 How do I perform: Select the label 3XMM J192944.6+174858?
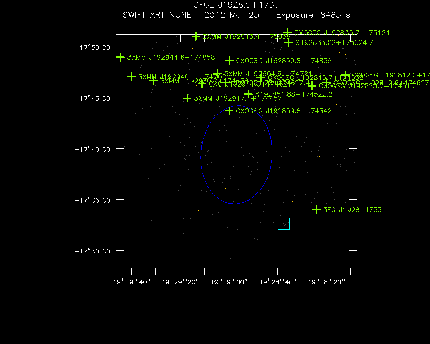171,57
